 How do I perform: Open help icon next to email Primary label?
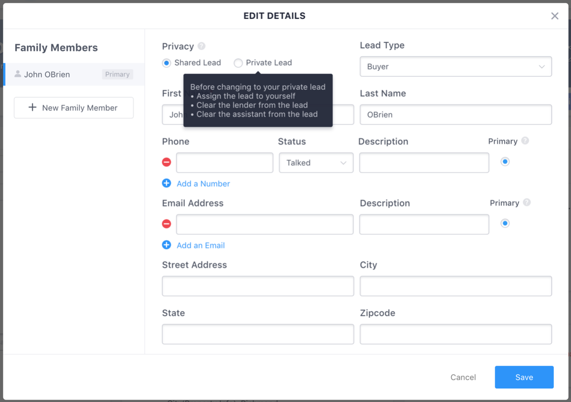coord(527,202)
